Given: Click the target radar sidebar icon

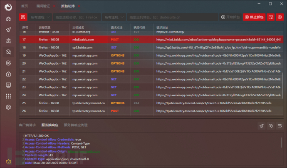Looking at the screenshot, I should (8, 63).
